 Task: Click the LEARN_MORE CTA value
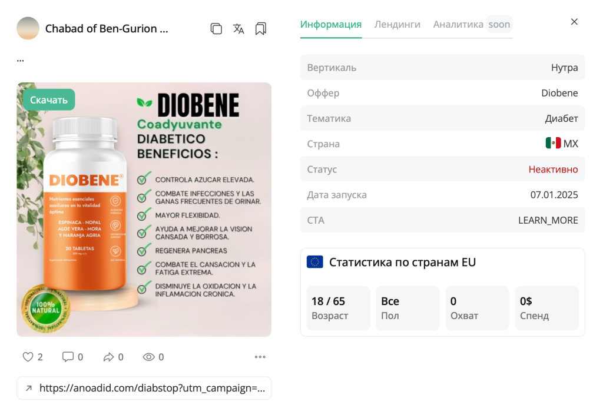coord(548,220)
